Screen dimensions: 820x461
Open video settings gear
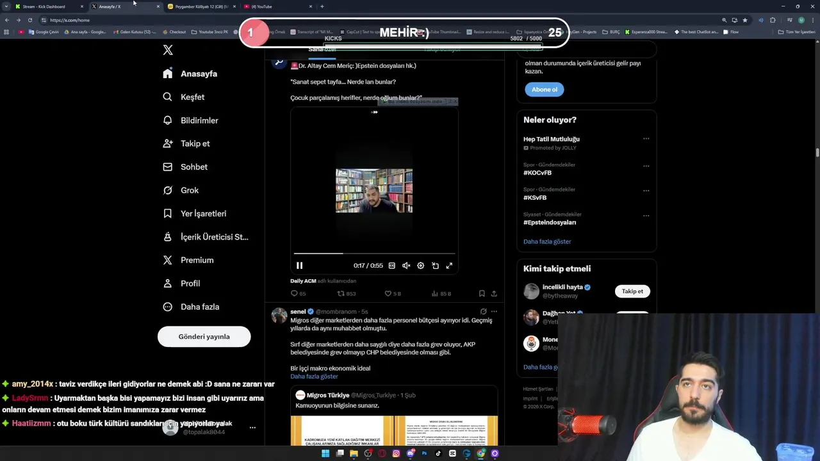click(420, 266)
